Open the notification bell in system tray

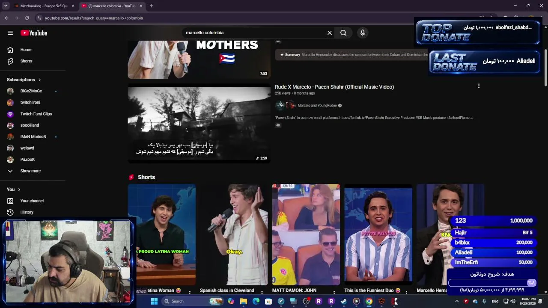click(x=541, y=301)
